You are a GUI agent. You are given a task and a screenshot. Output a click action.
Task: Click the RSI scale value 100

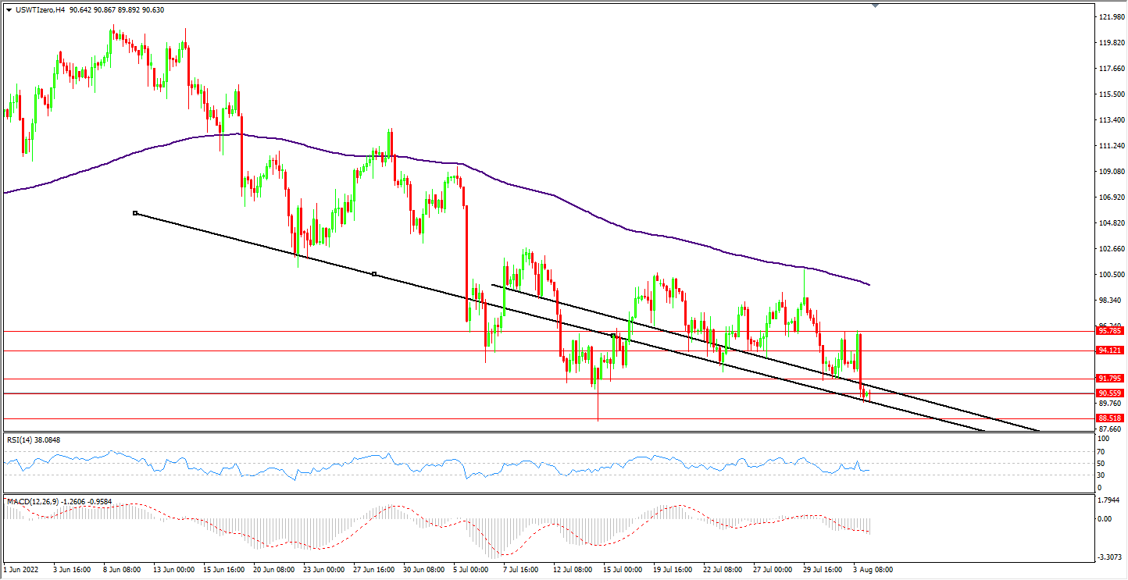coord(1105,439)
